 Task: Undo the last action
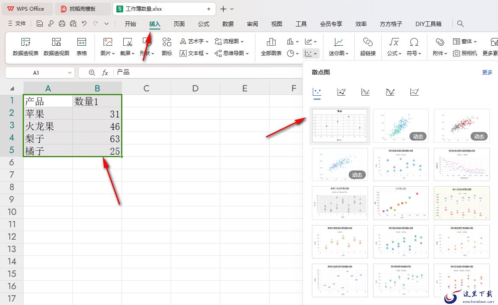(84, 24)
